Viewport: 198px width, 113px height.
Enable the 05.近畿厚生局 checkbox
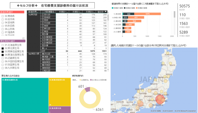coord(3,58)
